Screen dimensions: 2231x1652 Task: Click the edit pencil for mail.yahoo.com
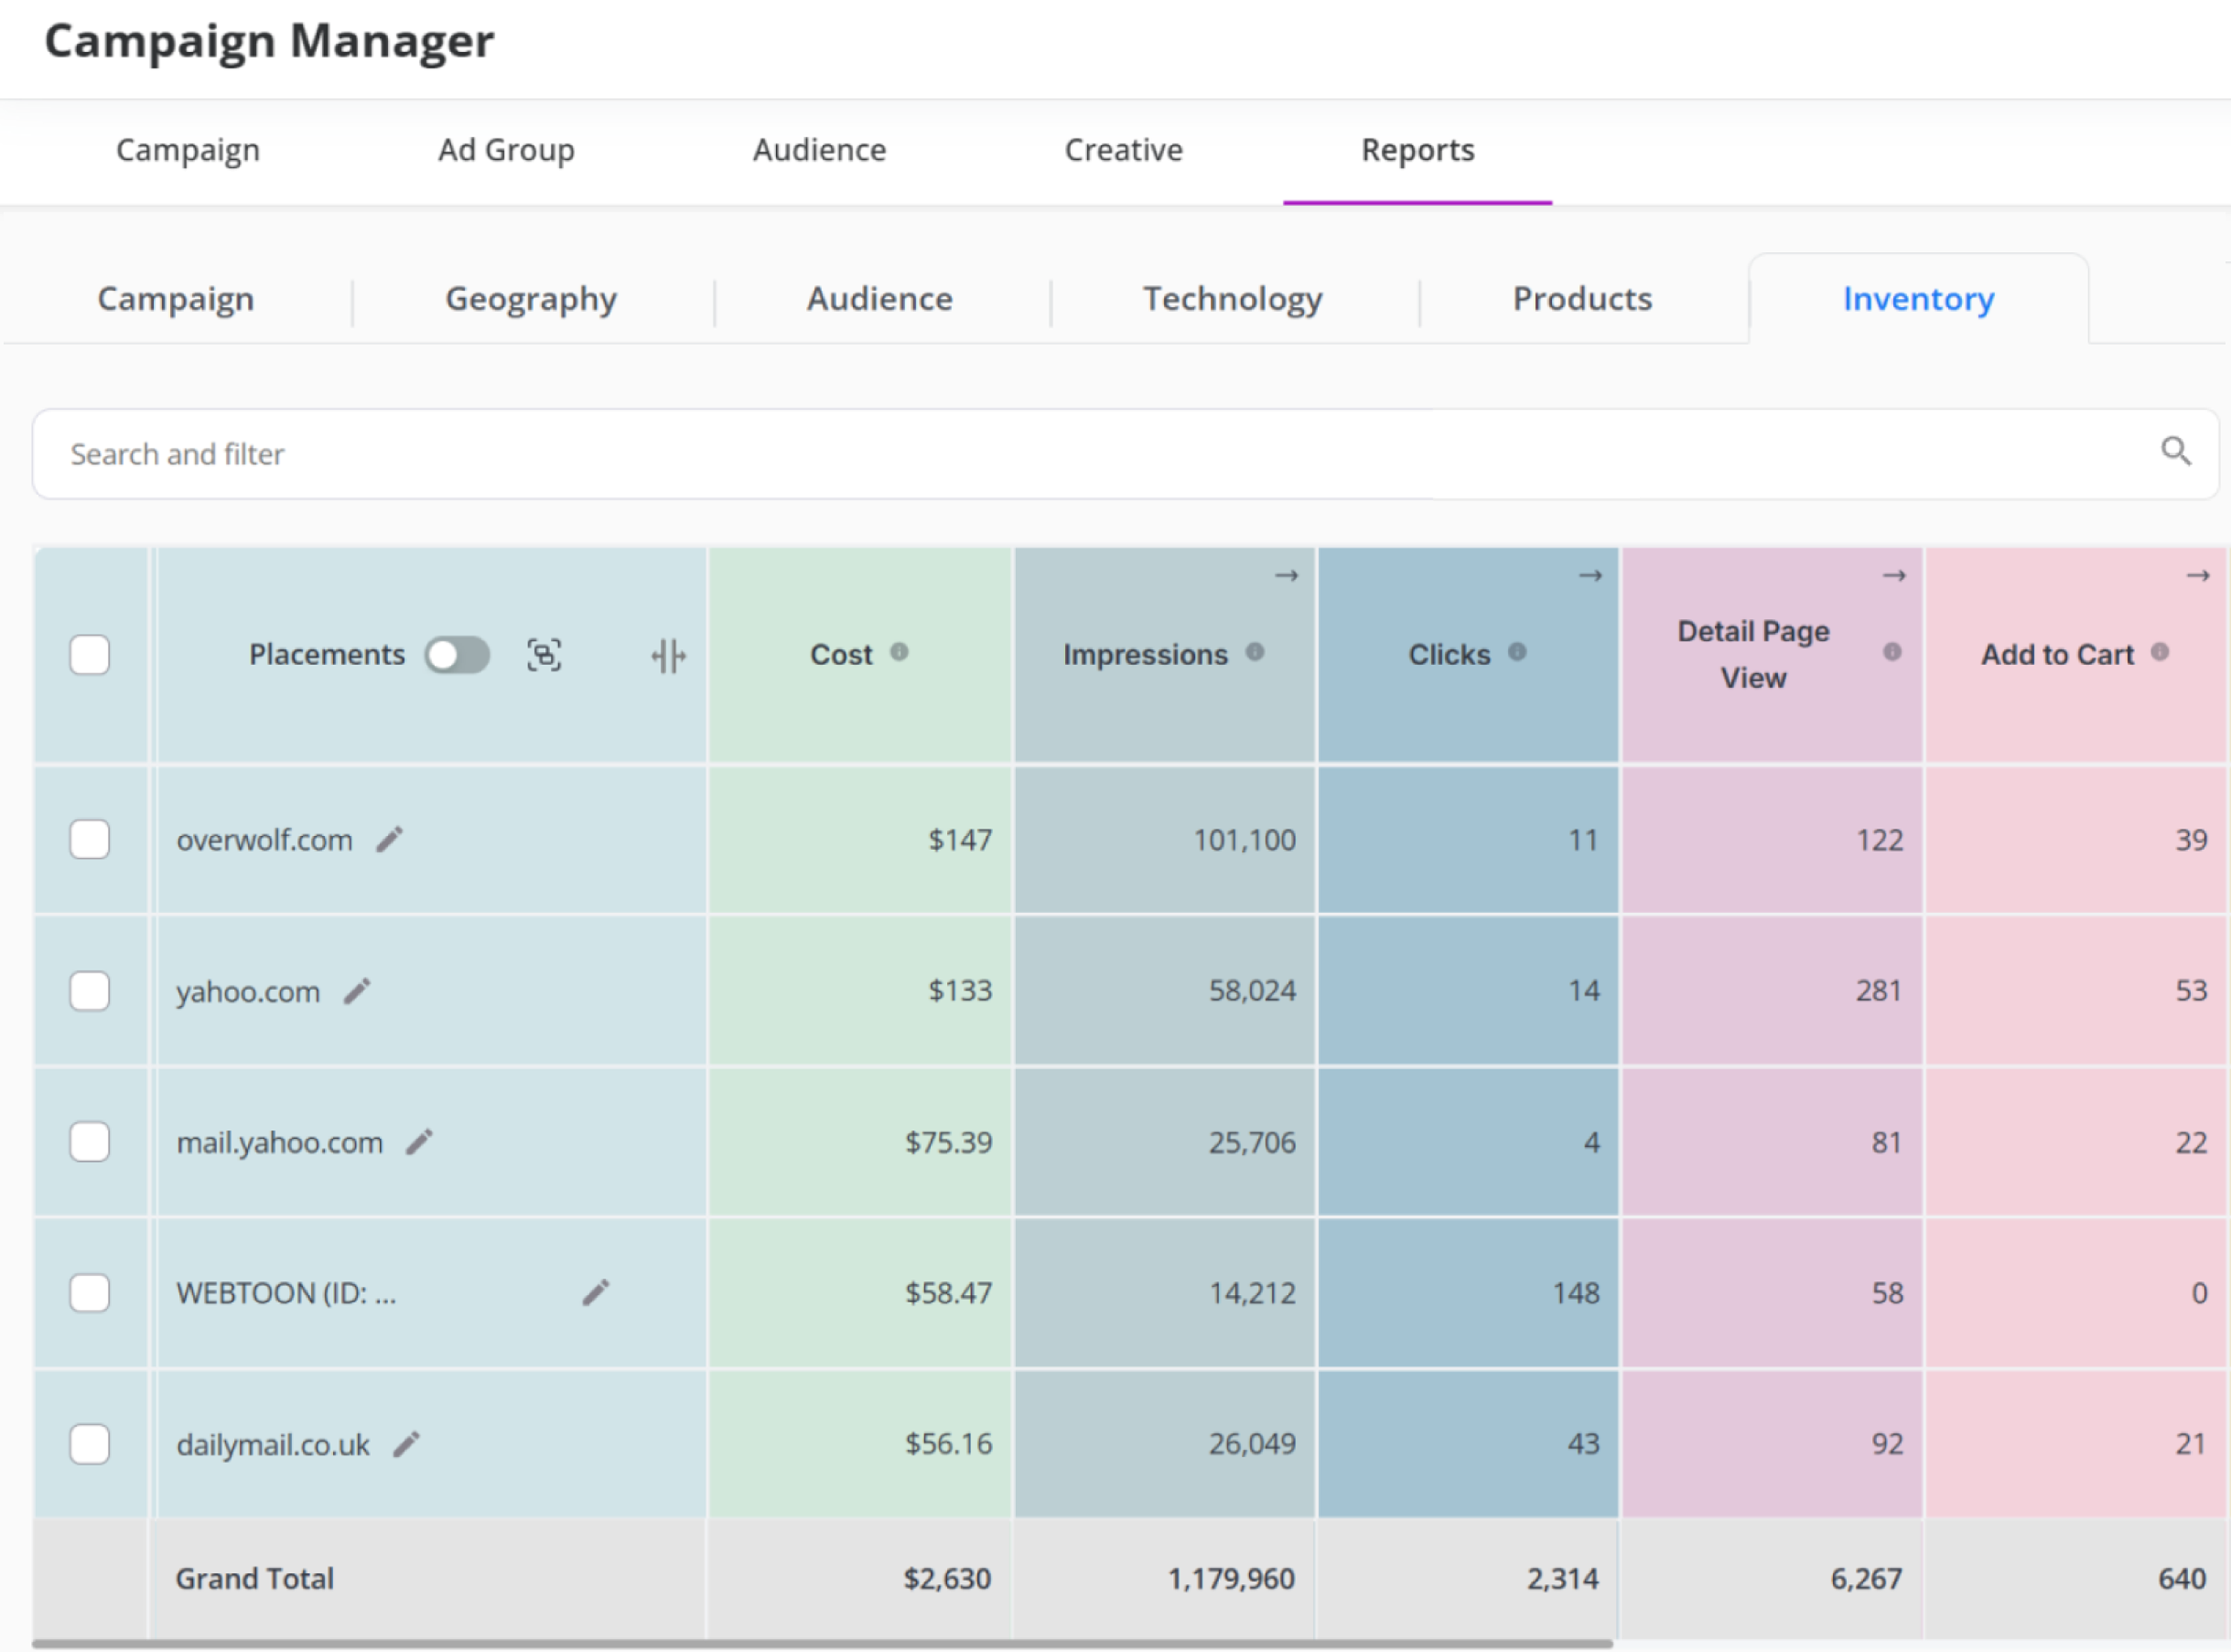point(419,1142)
